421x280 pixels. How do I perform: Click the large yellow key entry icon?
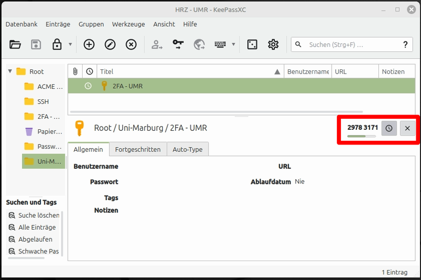click(79, 128)
